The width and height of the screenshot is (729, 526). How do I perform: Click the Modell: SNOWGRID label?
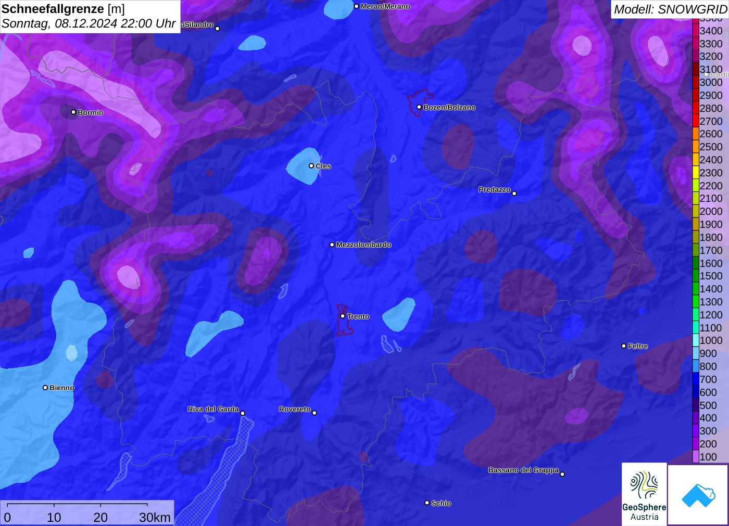(670, 9)
